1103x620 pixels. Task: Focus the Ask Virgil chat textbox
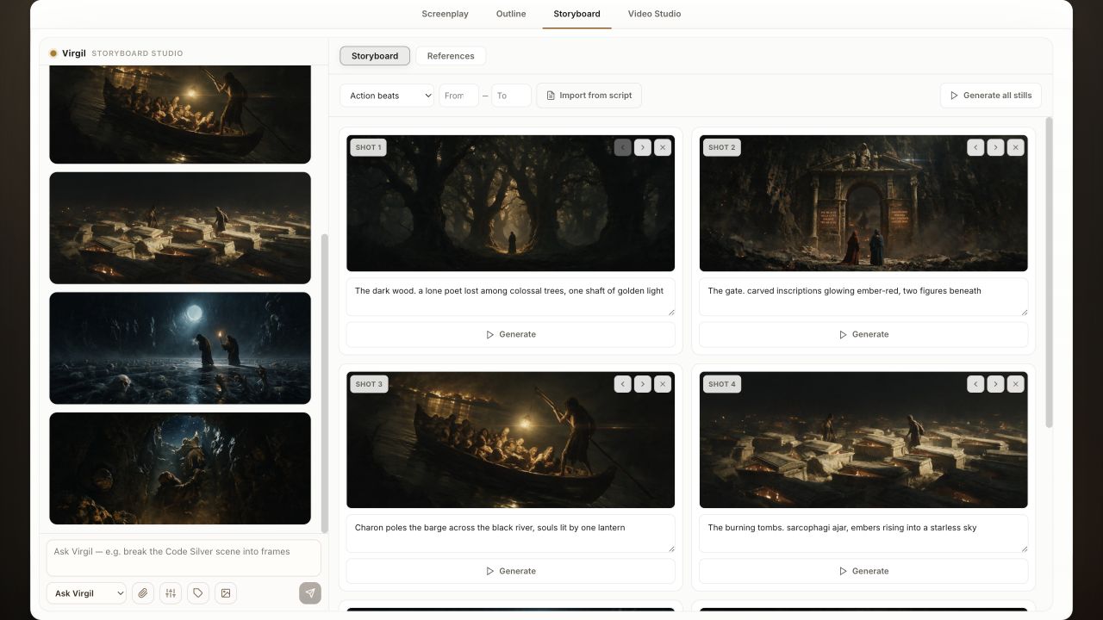[x=184, y=558]
